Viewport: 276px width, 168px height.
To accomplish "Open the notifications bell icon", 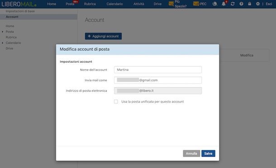I will click(224, 4).
